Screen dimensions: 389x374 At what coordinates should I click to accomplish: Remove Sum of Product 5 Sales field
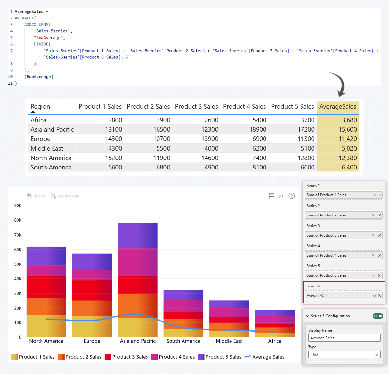tap(380, 275)
